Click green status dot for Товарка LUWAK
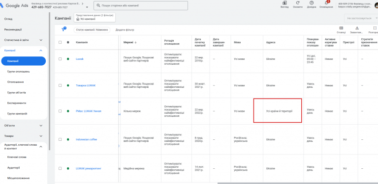 pos(68,85)
